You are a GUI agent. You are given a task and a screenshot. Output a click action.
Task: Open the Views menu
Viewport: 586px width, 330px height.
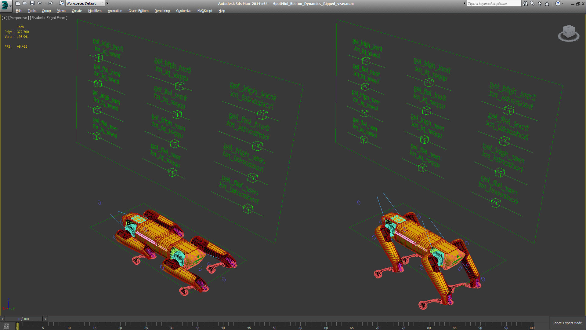click(x=61, y=11)
